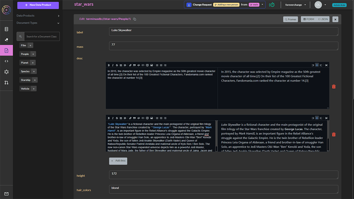Insert an image via the desc toolbar
This screenshot has height=199, width=354.
click(151, 65)
